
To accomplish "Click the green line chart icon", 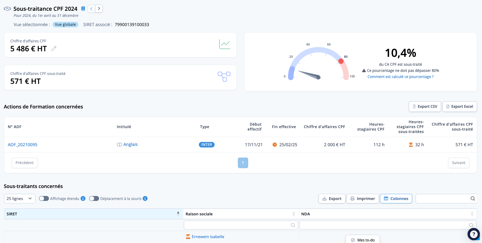I will coord(225,44).
